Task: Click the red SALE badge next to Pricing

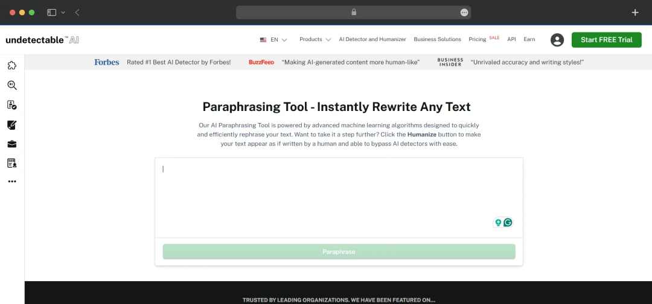Action: (494, 37)
